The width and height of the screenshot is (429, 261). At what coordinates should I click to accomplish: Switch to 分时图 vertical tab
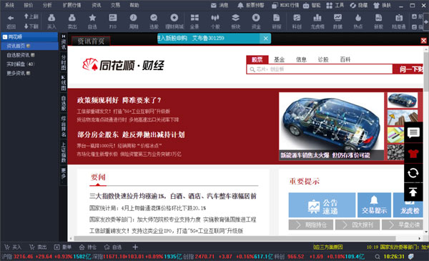coord(64,62)
